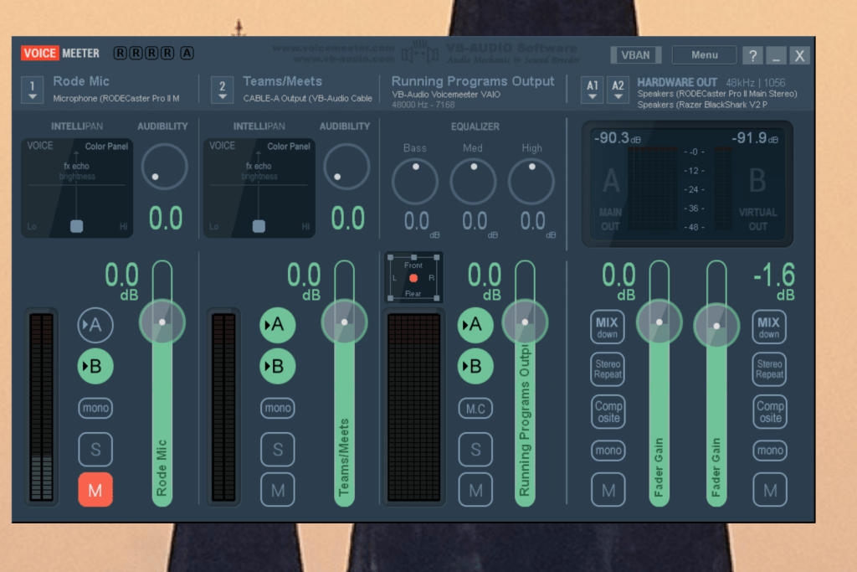Click the Running Programs Output fader knob
The width and height of the screenshot is (857, 572).
pos(525,322)
